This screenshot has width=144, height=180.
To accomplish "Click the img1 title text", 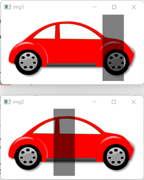I will point(18,7).
